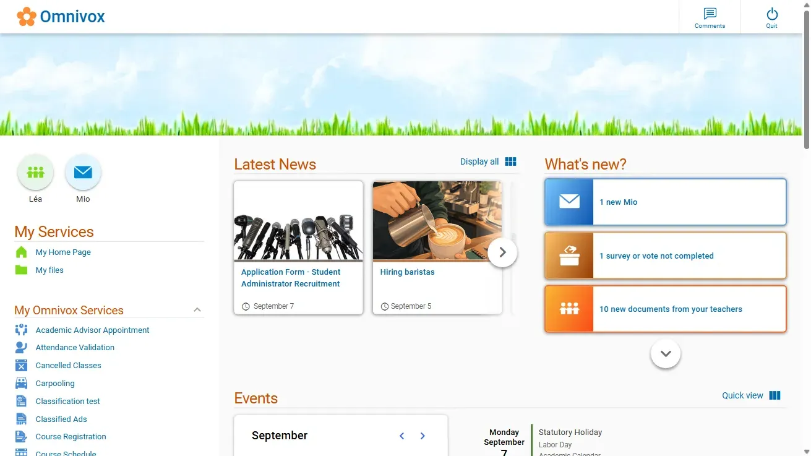Open the 1 new Mio notification

(666, 202)
